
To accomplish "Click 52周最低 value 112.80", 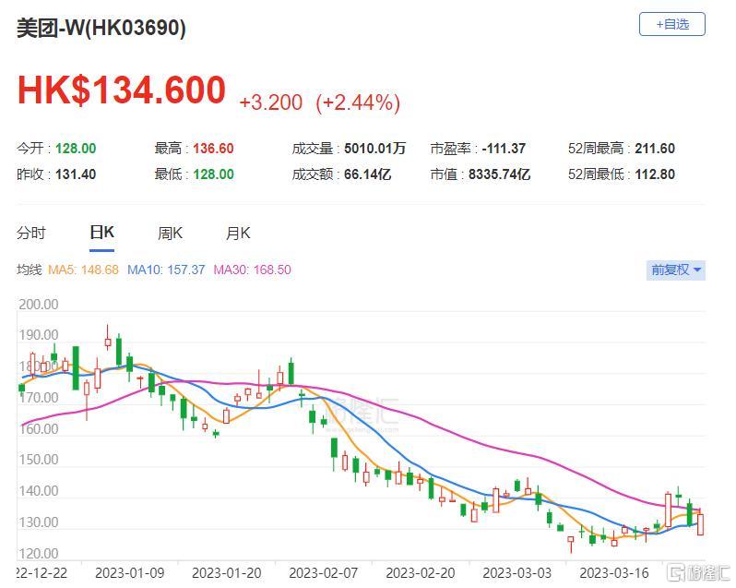I will (655, 174).
